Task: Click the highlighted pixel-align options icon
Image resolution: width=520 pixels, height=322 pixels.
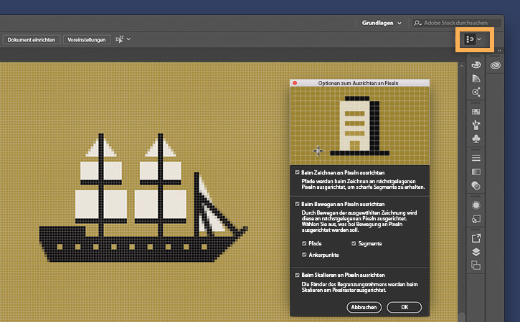Action: pos(470,39)
